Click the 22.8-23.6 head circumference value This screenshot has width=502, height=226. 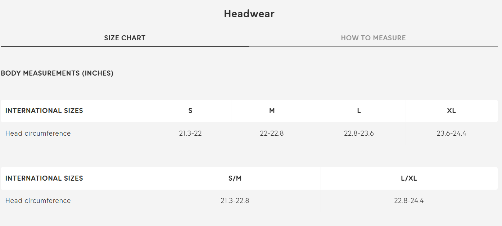coord(359,134)
